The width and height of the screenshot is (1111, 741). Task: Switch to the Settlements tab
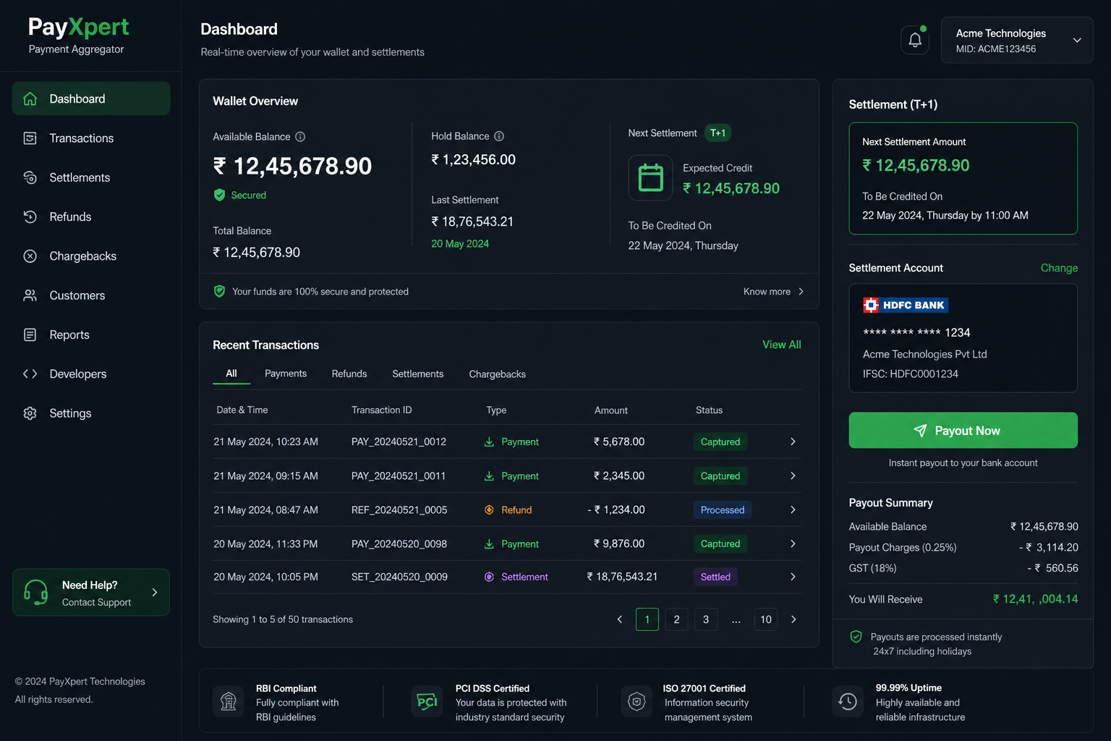(418, 374)
